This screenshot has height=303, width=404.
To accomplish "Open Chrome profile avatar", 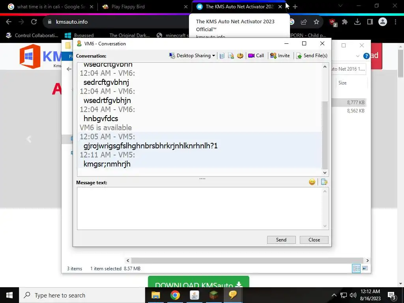I will [383, 22].
